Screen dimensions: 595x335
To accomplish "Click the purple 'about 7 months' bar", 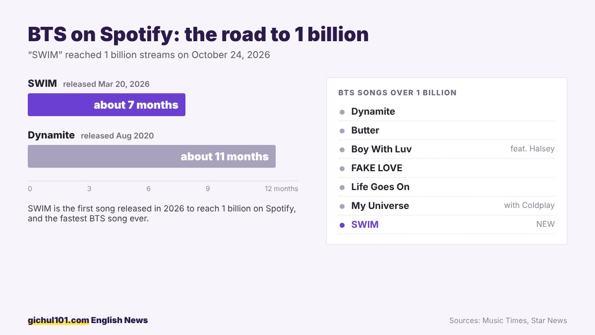I will point(107,105).
